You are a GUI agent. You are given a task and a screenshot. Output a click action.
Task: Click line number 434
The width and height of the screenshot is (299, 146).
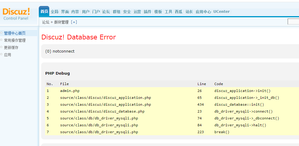tap(201, 104)
